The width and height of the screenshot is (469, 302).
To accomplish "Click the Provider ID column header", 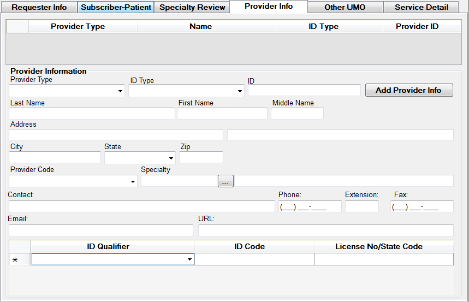I will tap(417, 26).
